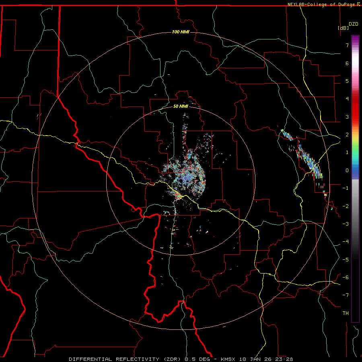
Task: Click the [dB] unit label
Action: click(343, 28)
